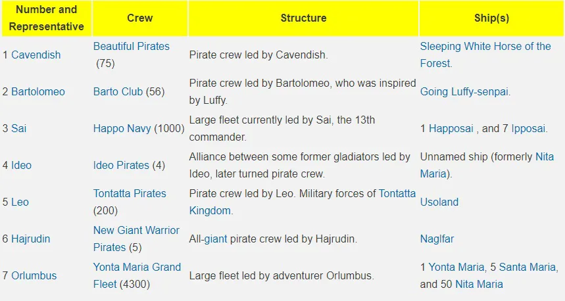
Task: Open the Sleeping White Horse ship link
Action: 485,47
